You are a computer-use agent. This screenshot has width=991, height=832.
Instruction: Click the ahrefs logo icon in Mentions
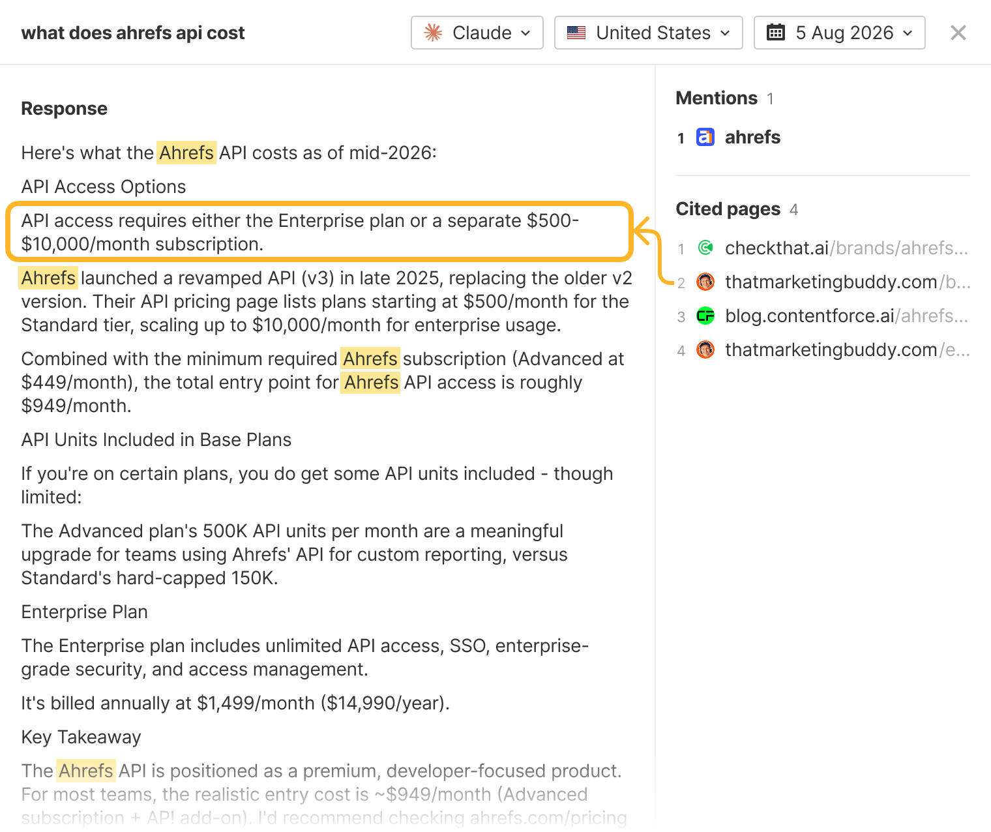[x=705, y=137]
